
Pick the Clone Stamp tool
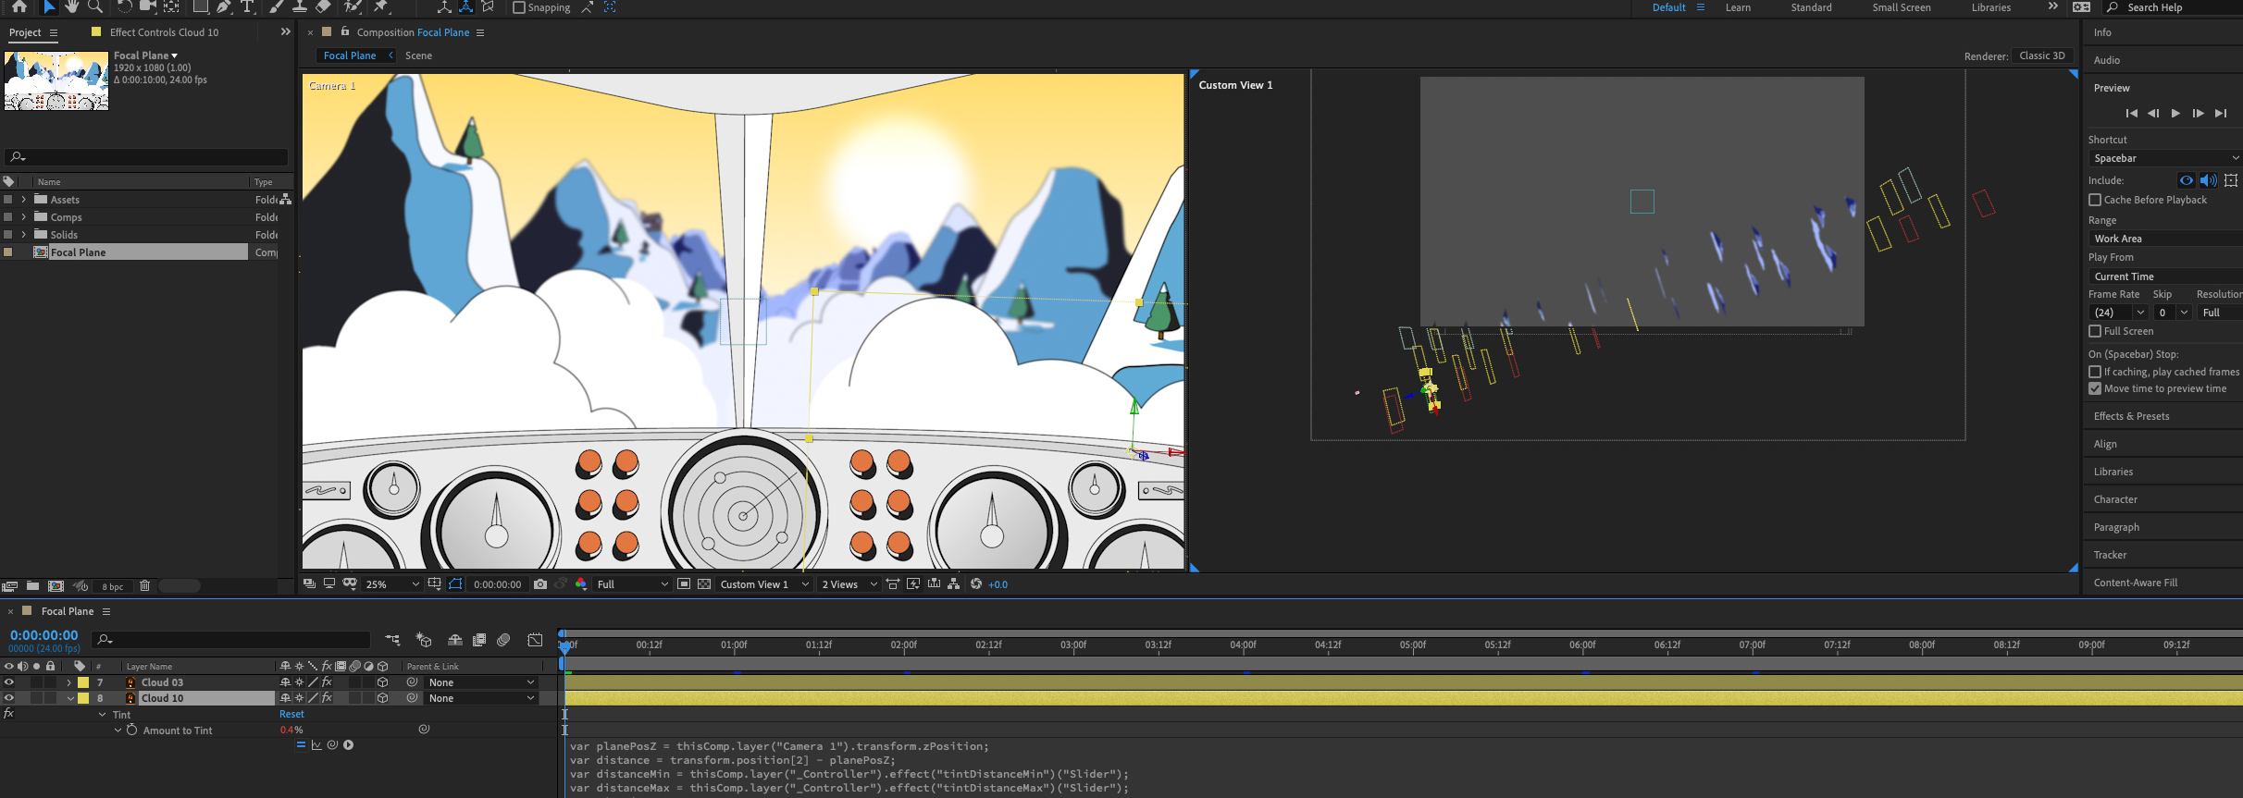click(300, 7)
